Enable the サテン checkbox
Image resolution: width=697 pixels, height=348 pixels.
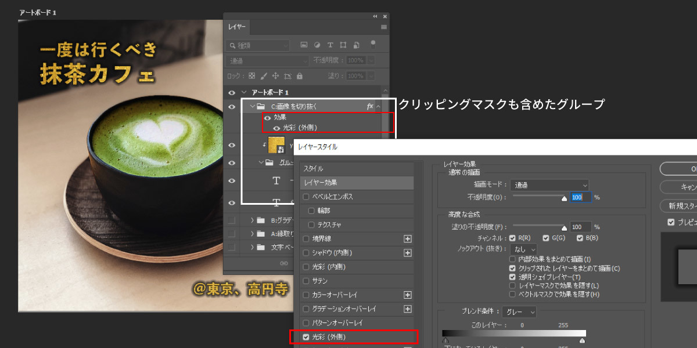point(306,281)
